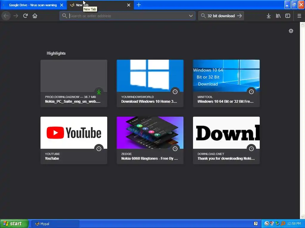Click history clock badge on Zedge card

click(x=175, y=149)
